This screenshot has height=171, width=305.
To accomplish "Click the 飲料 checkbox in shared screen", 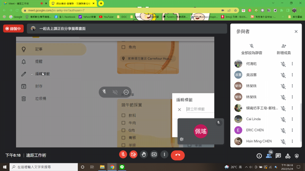I will pos(123,116).
